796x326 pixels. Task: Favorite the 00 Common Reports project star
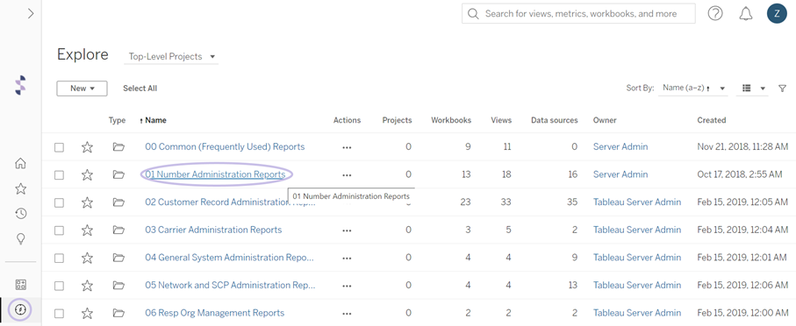pyautogui.click(x=87, y=147)
